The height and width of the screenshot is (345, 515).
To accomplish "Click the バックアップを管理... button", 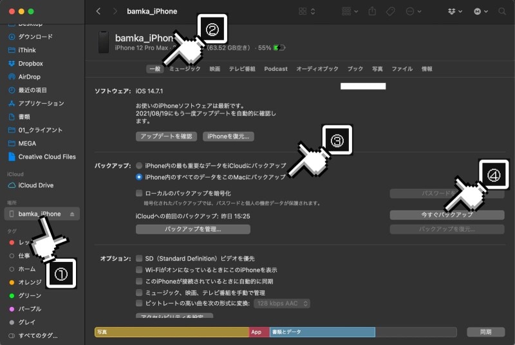I will tap(193, 229).
